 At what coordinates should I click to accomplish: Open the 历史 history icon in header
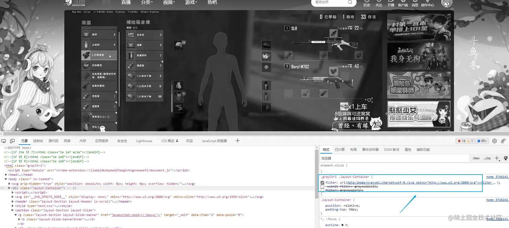[x=367, y=3]
